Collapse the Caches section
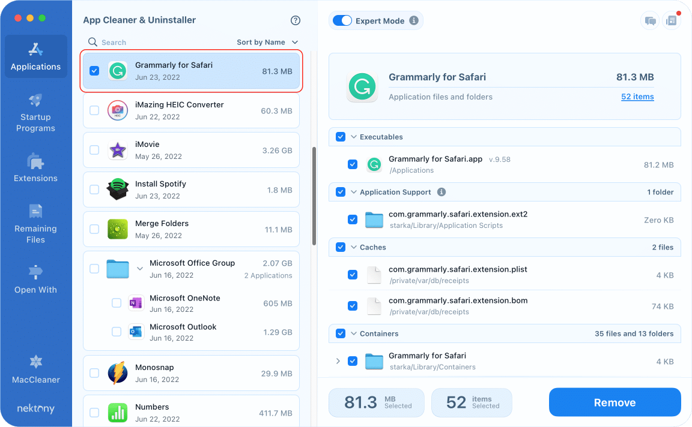692x427 pixels. click(353, 246)
